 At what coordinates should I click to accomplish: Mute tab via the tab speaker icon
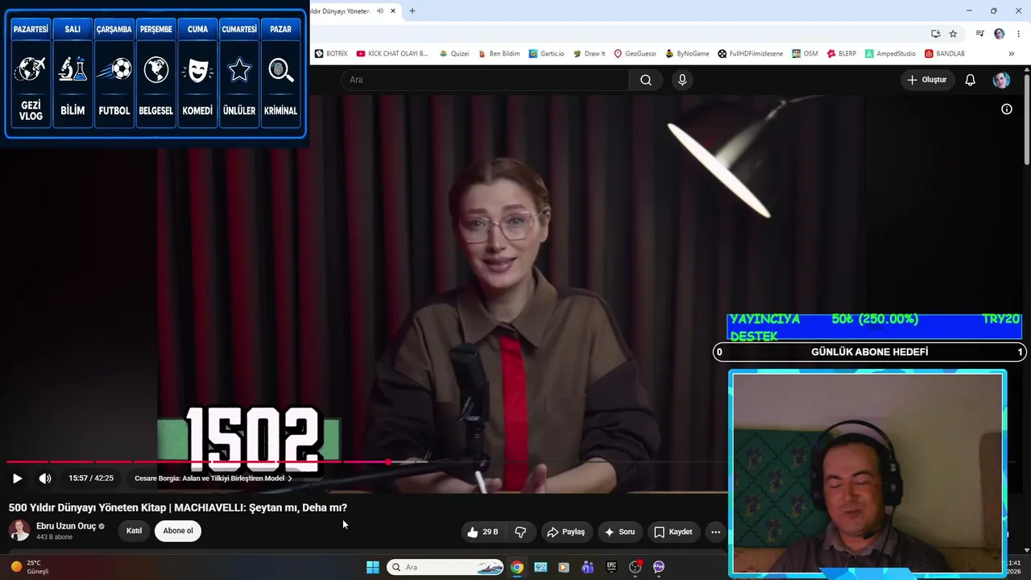(x=380, y=11)
